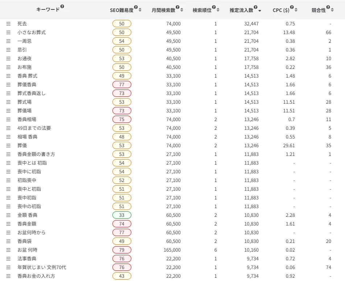Image resolution: width=345 pixels, height=281 pixels.
Task: Click the 165,000 monthly search value
Action: point(172,250)
